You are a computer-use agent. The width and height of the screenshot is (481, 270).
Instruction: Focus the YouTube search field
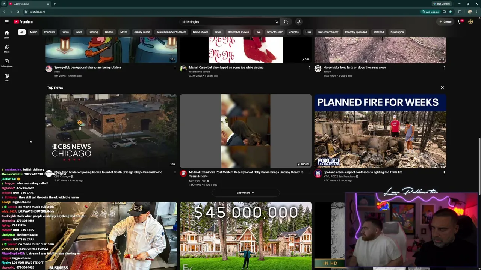coord(227,22)
